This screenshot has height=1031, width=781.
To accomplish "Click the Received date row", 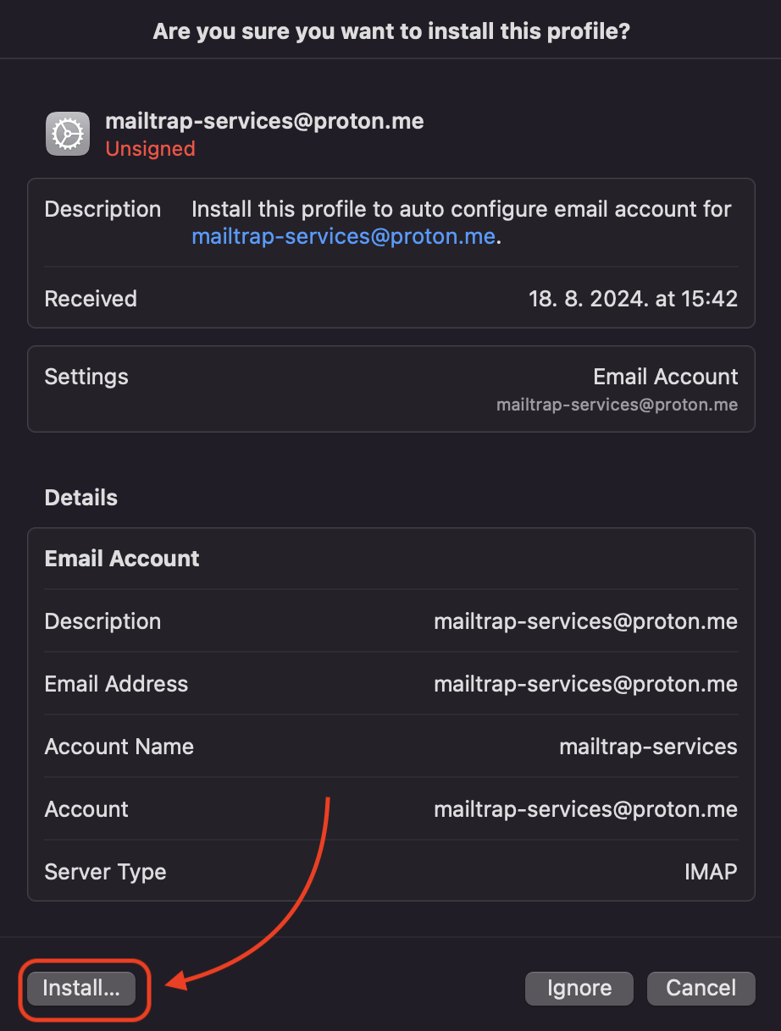I will tap(390, 299).
